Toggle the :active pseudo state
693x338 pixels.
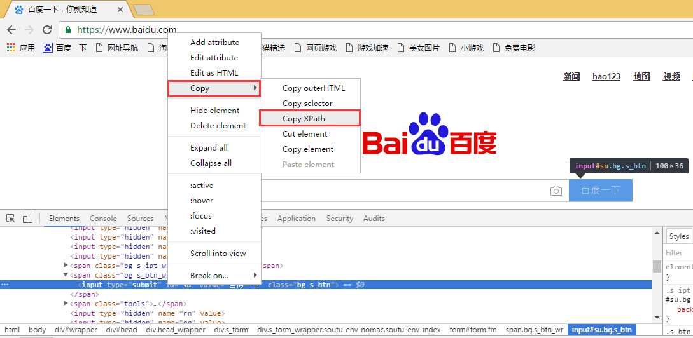point(214,186)
